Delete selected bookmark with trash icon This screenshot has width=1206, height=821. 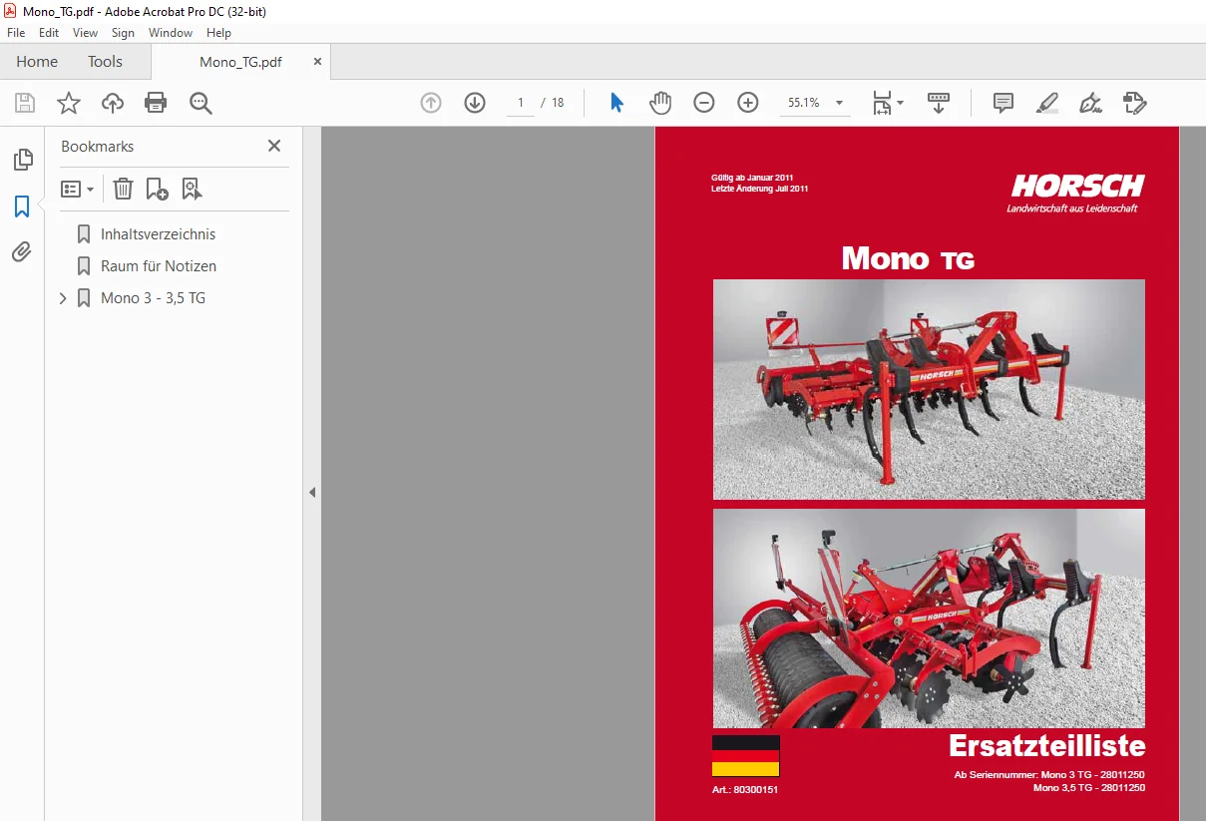123,189
